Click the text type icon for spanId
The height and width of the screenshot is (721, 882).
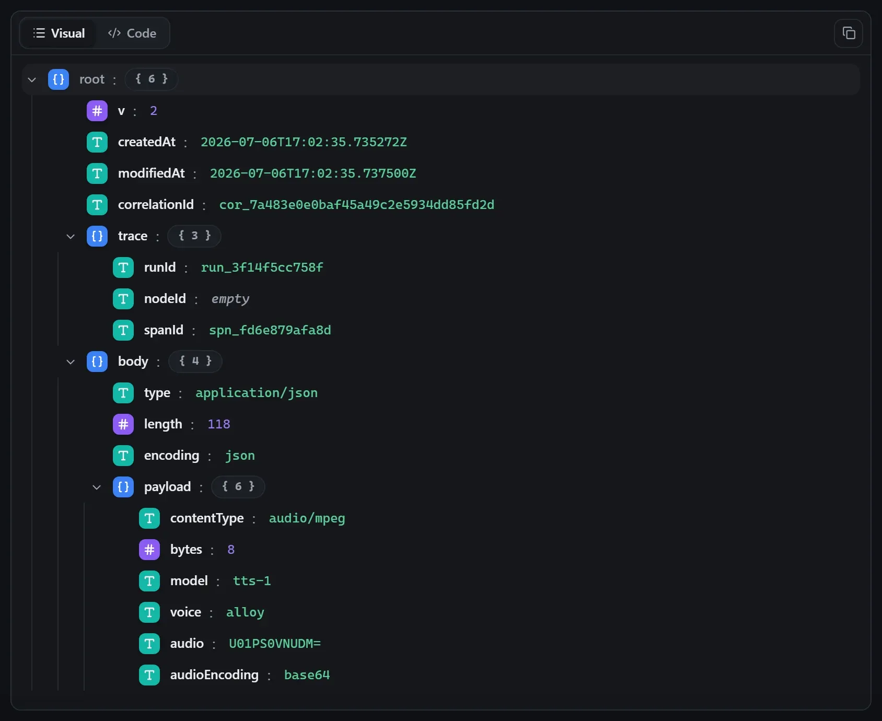coord(123,330)
